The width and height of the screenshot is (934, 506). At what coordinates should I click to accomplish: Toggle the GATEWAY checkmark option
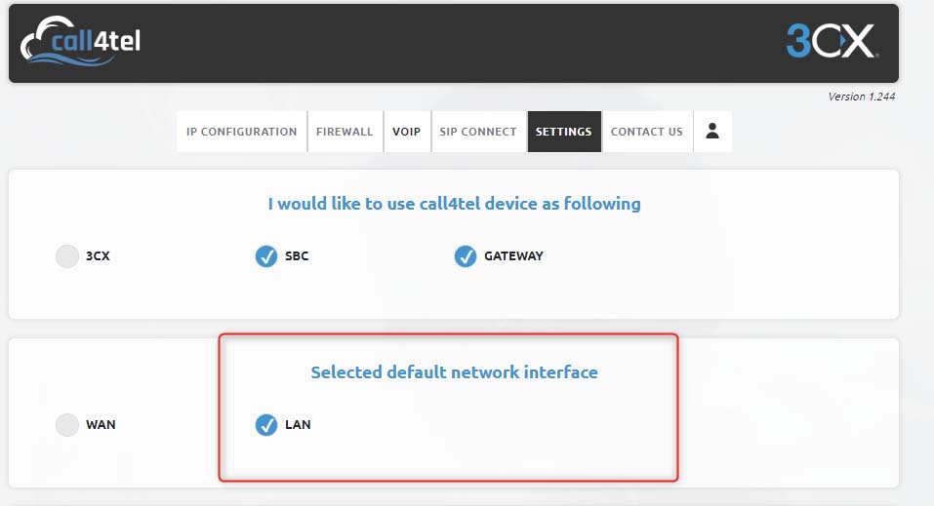click(466, 256)
